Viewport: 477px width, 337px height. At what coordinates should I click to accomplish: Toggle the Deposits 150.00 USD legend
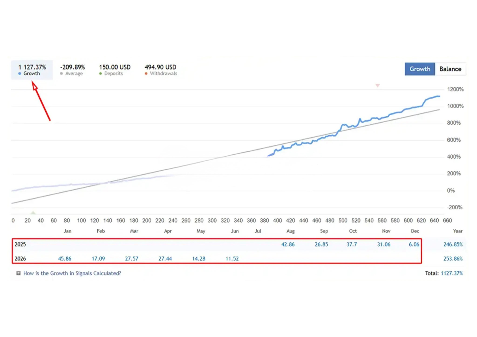tap(115, 70)
